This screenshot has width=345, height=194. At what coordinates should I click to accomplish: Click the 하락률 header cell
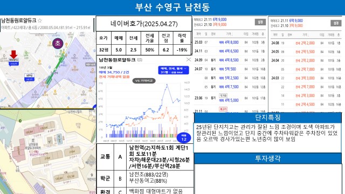182,38
